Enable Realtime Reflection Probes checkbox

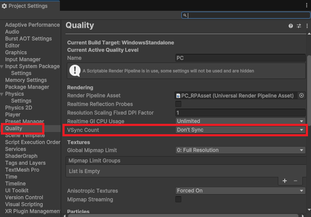[178, 104]
